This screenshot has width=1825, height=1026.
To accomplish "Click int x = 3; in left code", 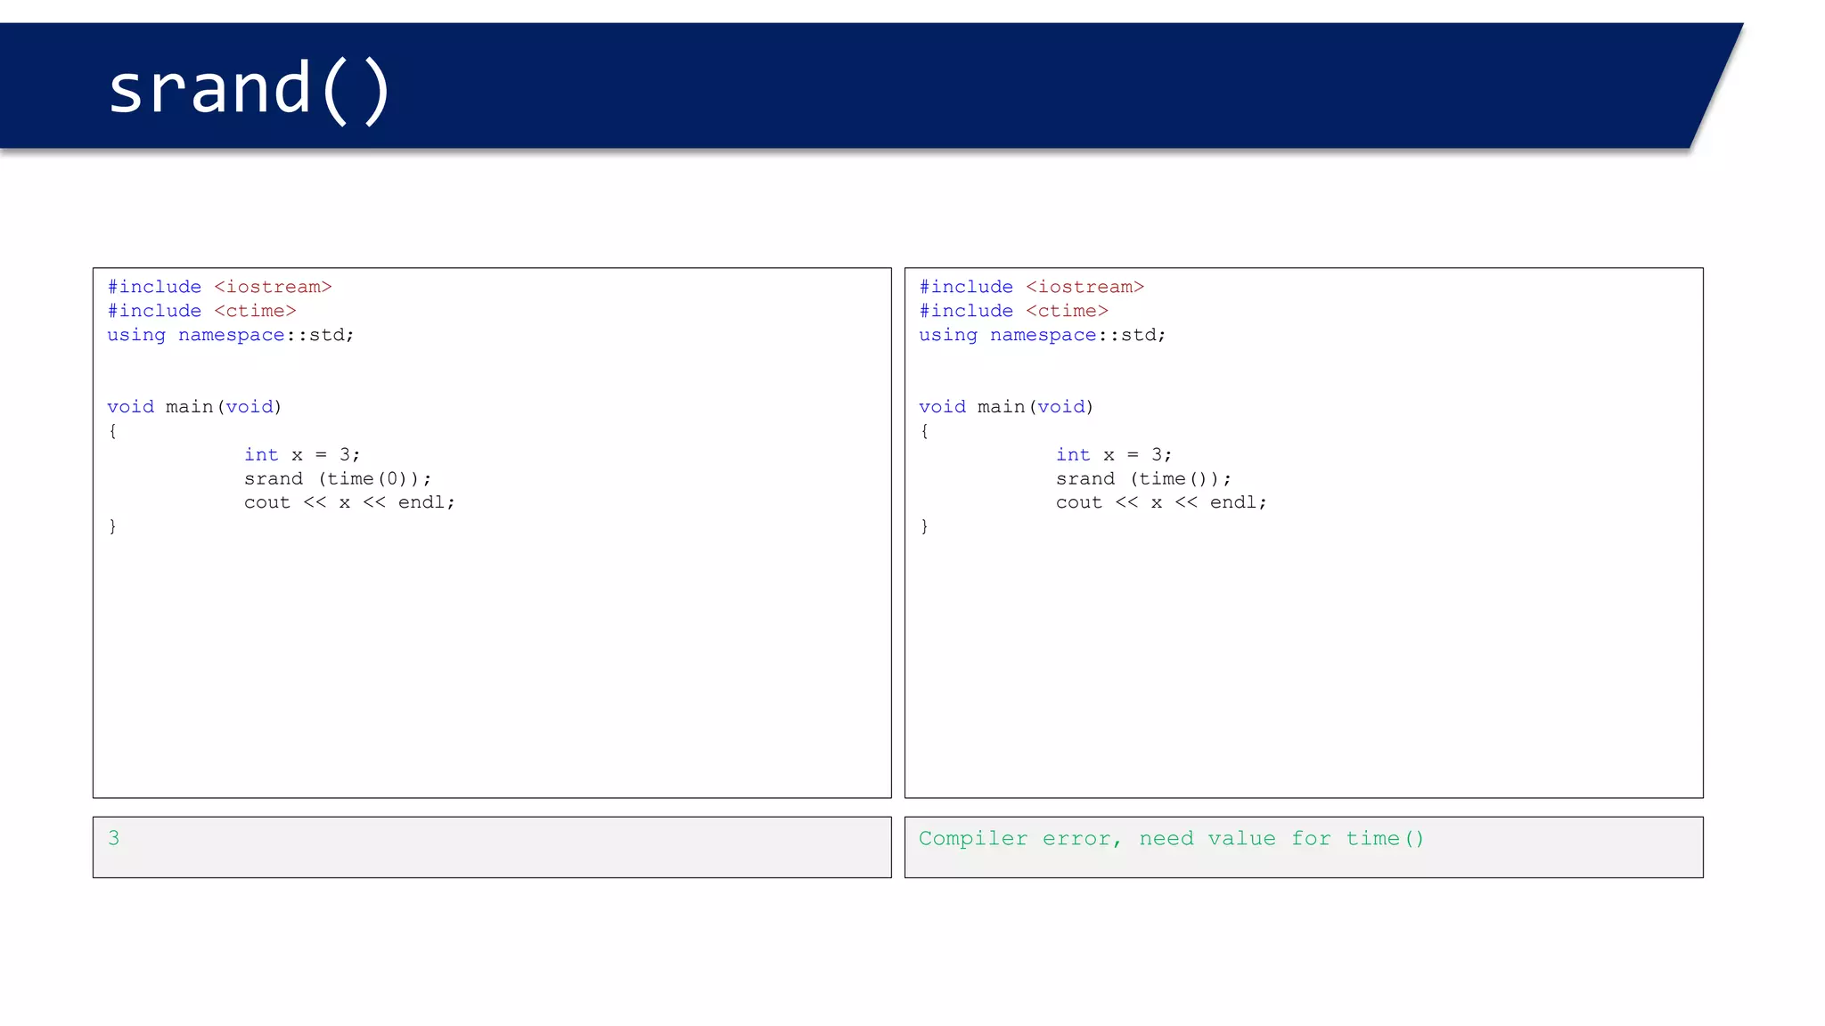I will (302, 455).
